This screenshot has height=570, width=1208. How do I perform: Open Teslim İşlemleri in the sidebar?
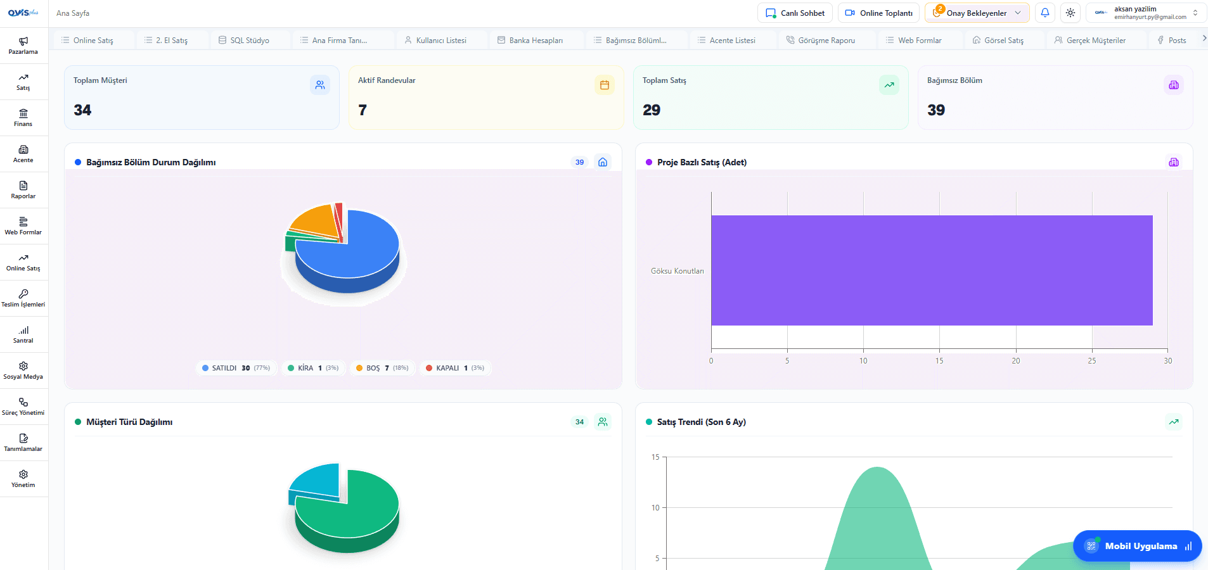pos(23,298)
